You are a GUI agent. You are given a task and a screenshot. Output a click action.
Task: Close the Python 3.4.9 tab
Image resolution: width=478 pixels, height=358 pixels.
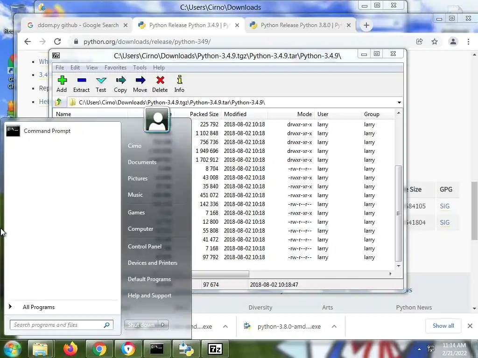(237, 25)
